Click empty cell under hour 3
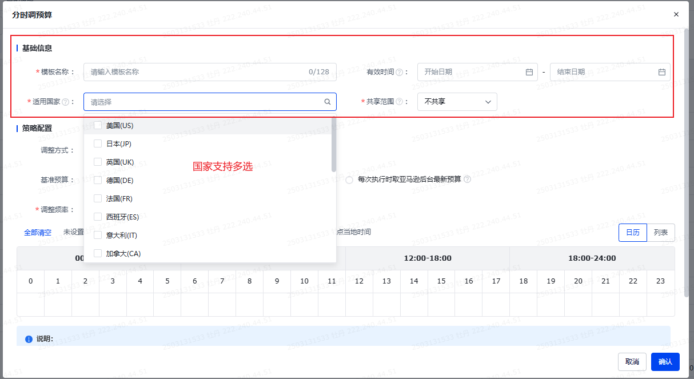694x379 pixels. (113, 304)
